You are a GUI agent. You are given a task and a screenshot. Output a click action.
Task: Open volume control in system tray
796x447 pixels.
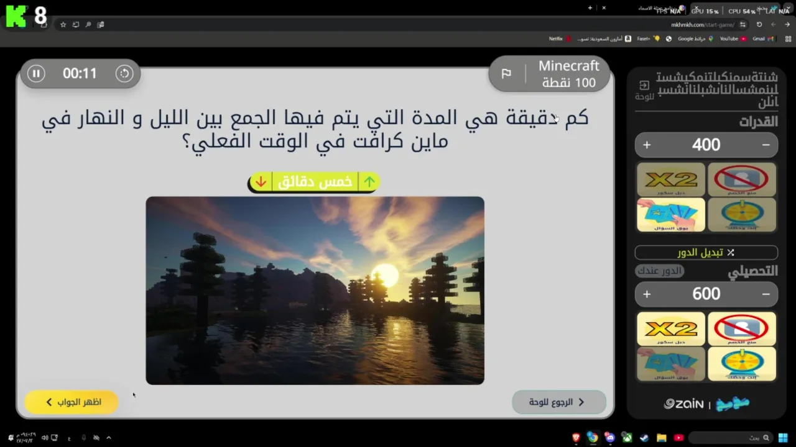tap(45, 438)
